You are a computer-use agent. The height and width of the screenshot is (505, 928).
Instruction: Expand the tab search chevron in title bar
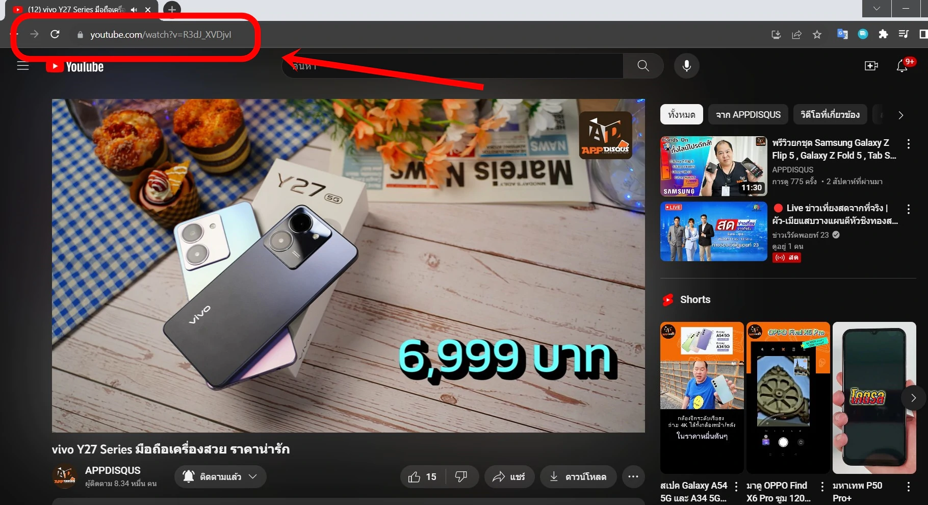tap(877, 9)
